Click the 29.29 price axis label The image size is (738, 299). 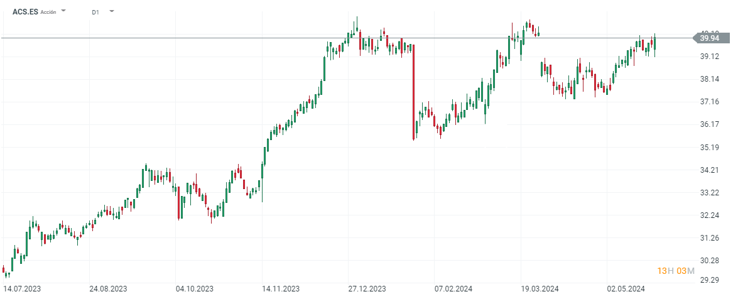[x=710, y=281]
